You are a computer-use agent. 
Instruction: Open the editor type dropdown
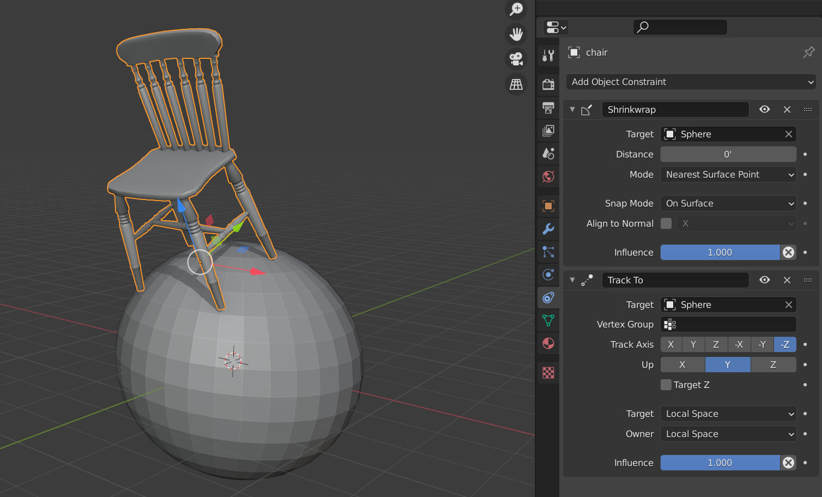[x=556, y=27]
